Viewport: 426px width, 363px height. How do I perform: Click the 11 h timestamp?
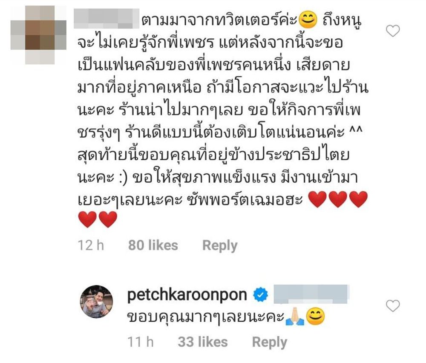[141, 342]
